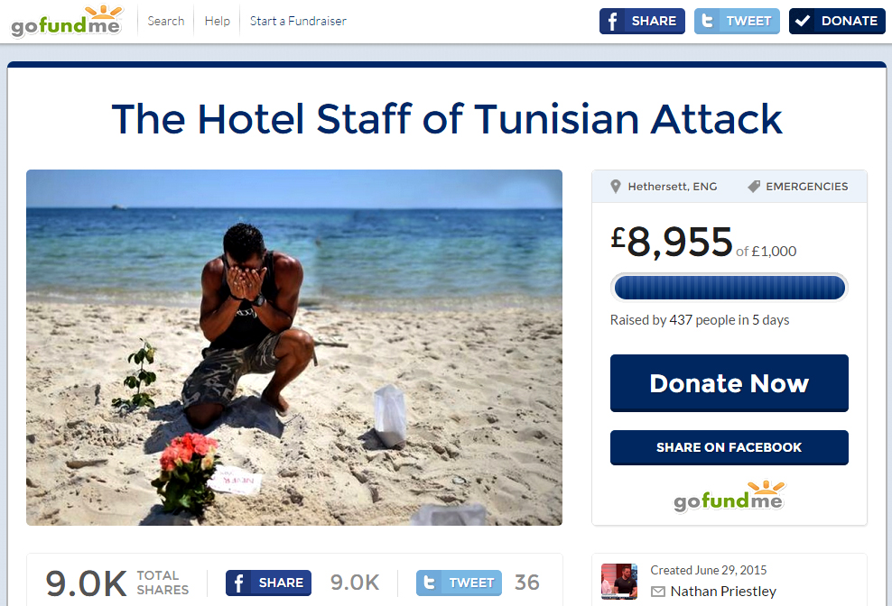Click the checkmark icon in header Donate button

802,21
